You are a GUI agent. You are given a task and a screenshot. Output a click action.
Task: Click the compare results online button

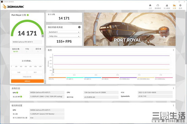(x=27, y=77)
